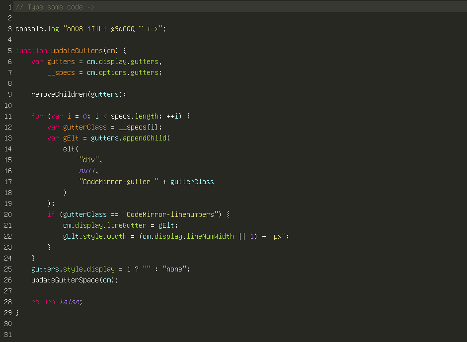Click "__specs" on line 7
The width and height of the screenshot is (467, 342).
coord(61,72)
